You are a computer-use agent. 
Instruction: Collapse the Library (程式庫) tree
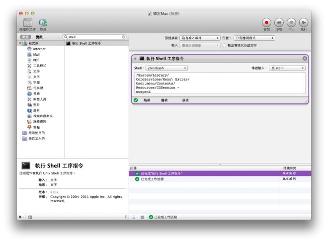point(19,44)
